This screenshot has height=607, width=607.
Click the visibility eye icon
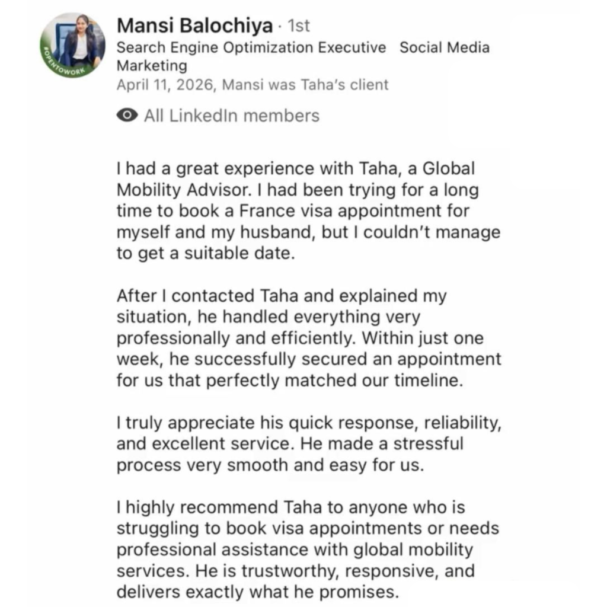[127, 115]
